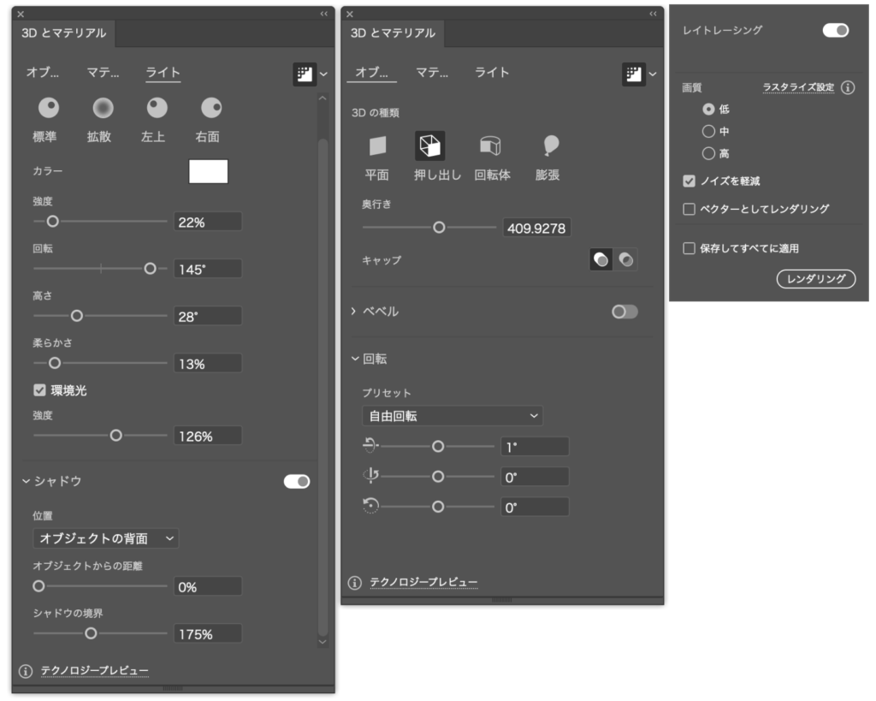Click the 回転 slider handle at 145°
This screenshot has height=701, width=876.
click(x=150, y=269)
